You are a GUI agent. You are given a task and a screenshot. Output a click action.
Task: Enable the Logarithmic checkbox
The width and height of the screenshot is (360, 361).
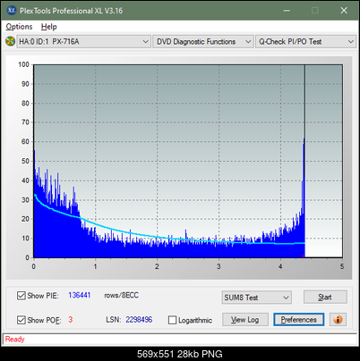point(172,320)
